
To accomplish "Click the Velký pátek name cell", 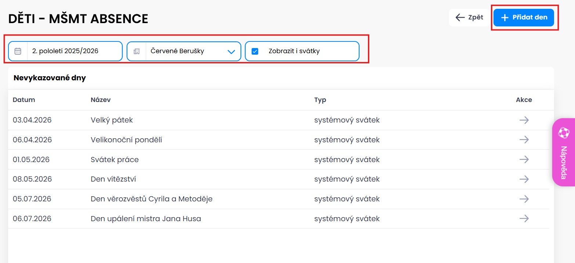I will [x=112, y=120].
